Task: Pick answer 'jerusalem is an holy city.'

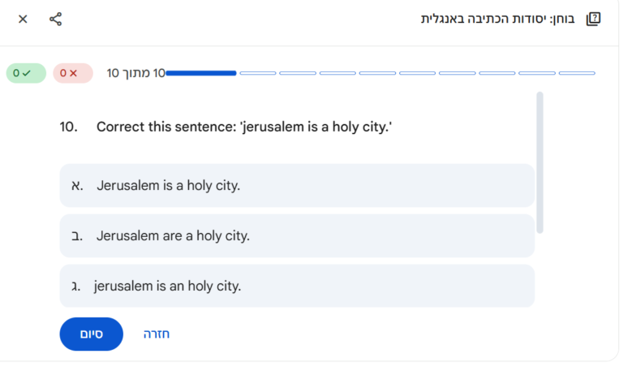Action: 297,286
